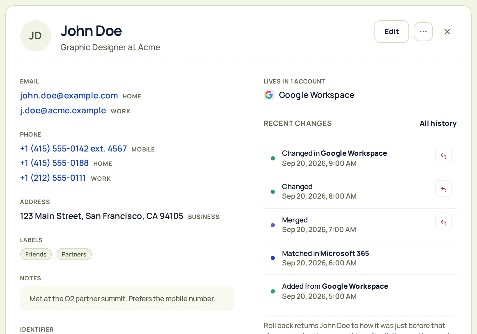Image resolution: width=477 pixels, height=334 pixels.
Task: Click the 123 Main Street business address
Action: [102, 216]
